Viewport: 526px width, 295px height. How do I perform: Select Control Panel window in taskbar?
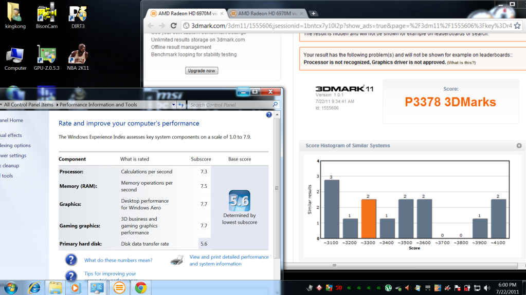point(97,288)
